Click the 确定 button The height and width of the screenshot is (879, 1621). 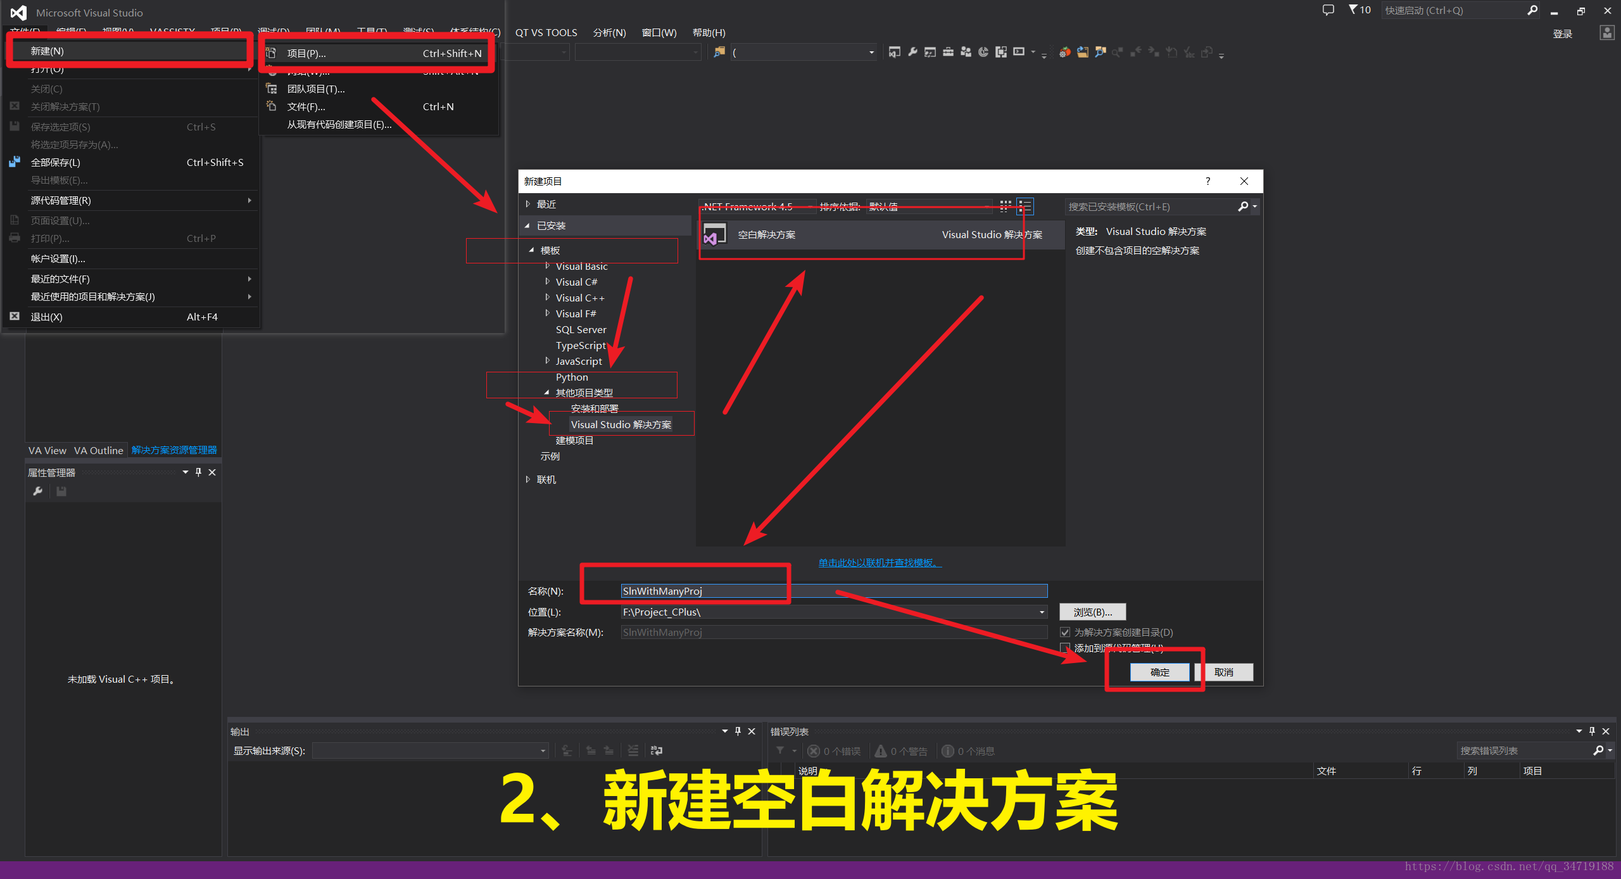pos(1159,672)
